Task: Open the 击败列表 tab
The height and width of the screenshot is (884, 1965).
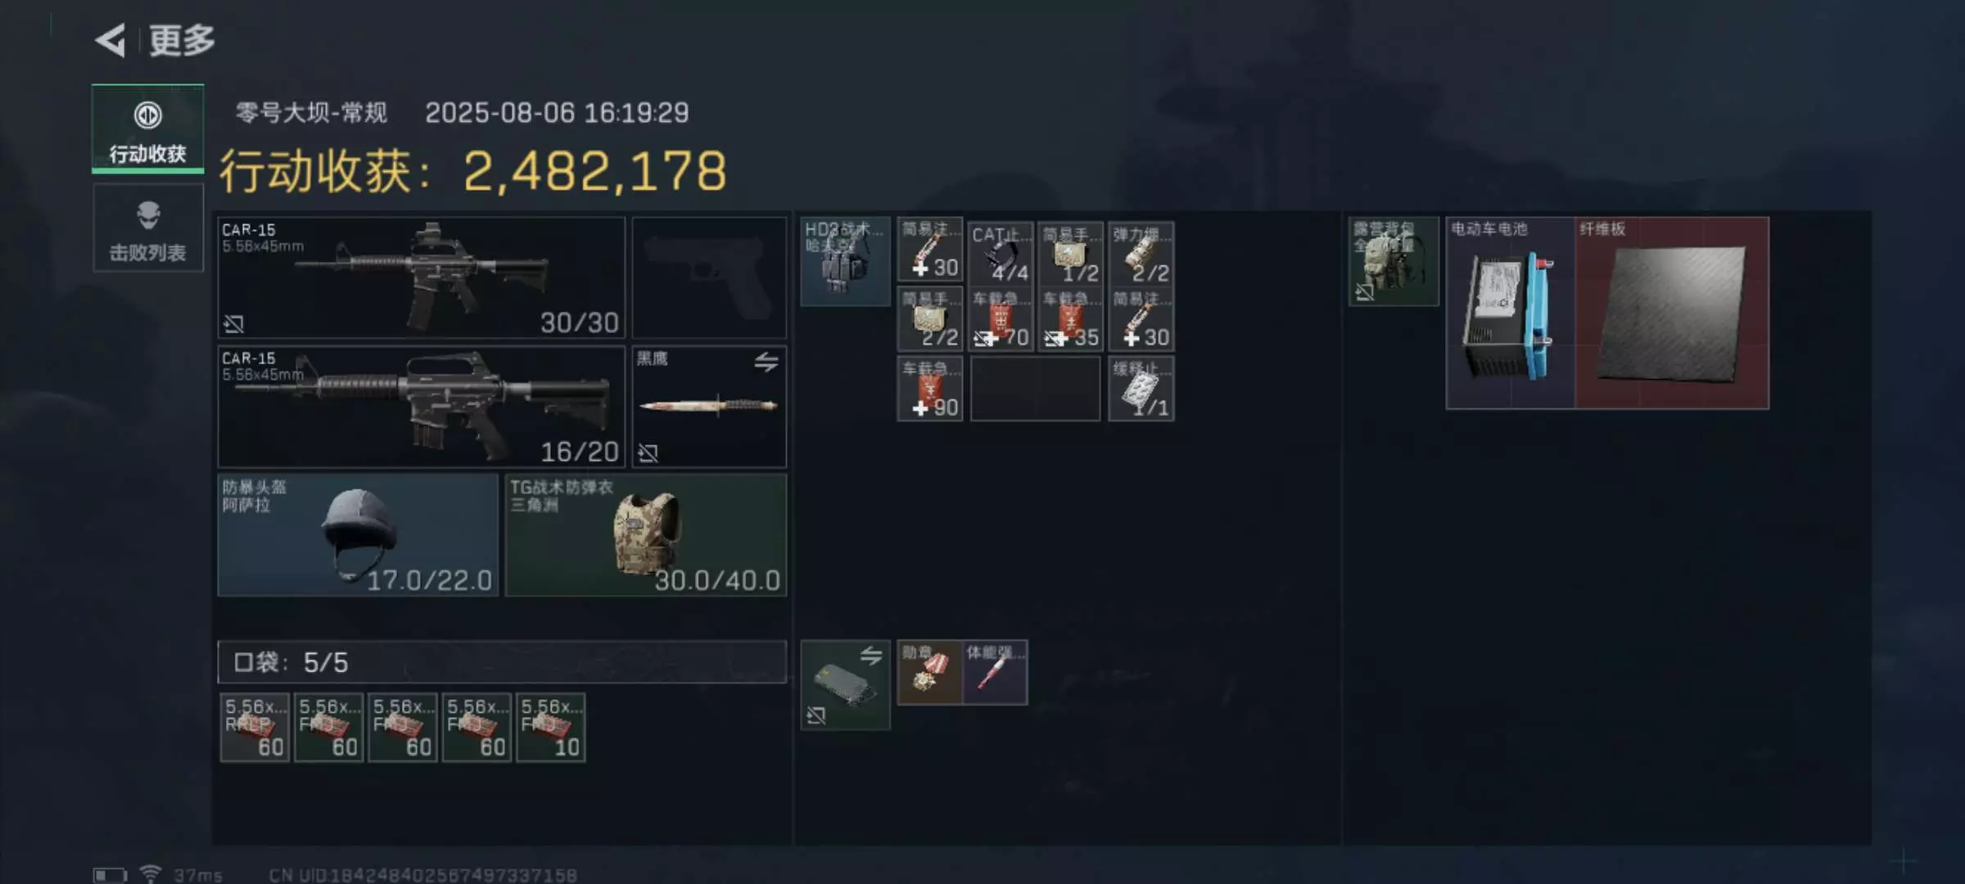Action: [148, 228]
